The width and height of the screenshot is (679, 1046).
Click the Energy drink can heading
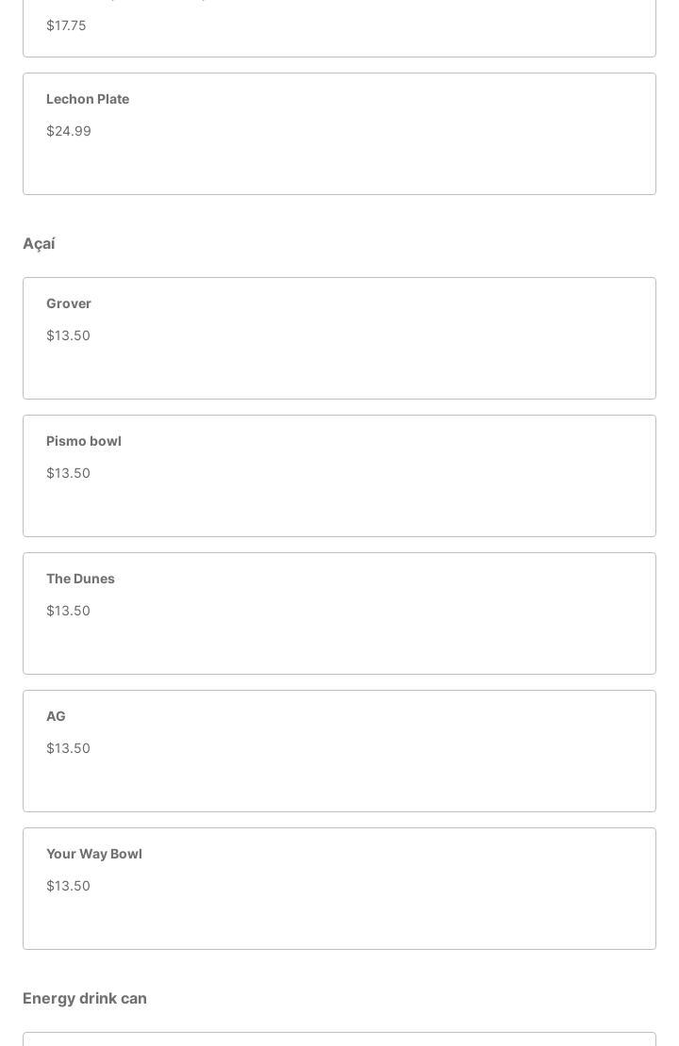pos(85,999)
